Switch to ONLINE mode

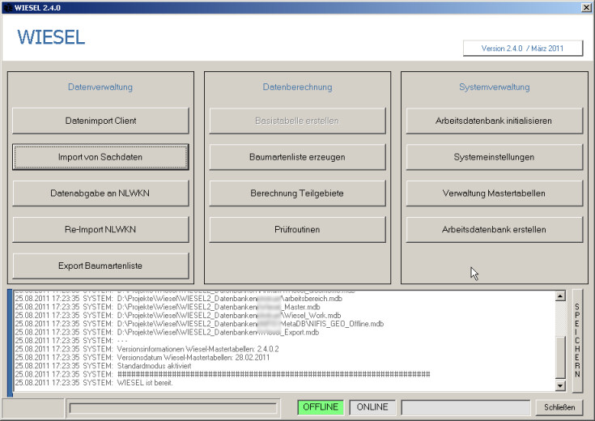[372, 407]
